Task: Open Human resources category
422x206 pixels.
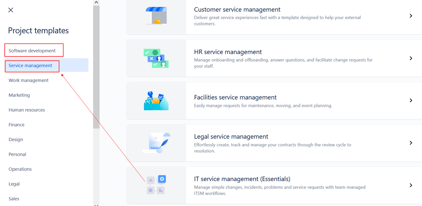Action: [27, 110]
